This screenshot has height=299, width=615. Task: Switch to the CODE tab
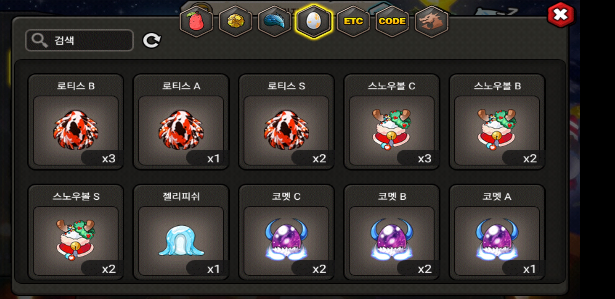(x=392, y=22)
